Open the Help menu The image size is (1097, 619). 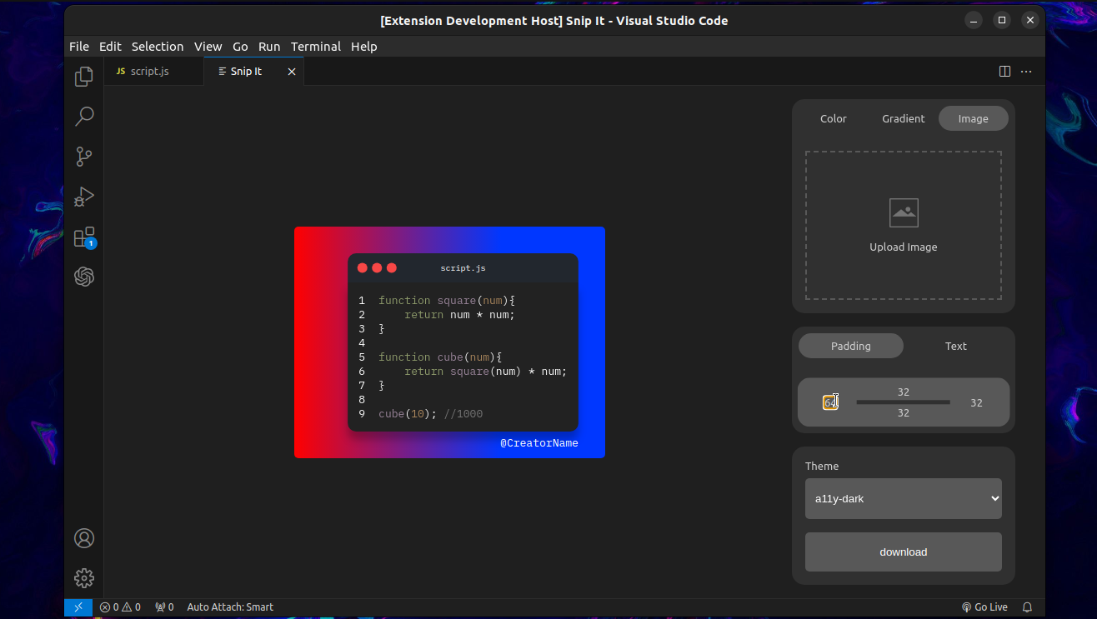tap(364, 47)
